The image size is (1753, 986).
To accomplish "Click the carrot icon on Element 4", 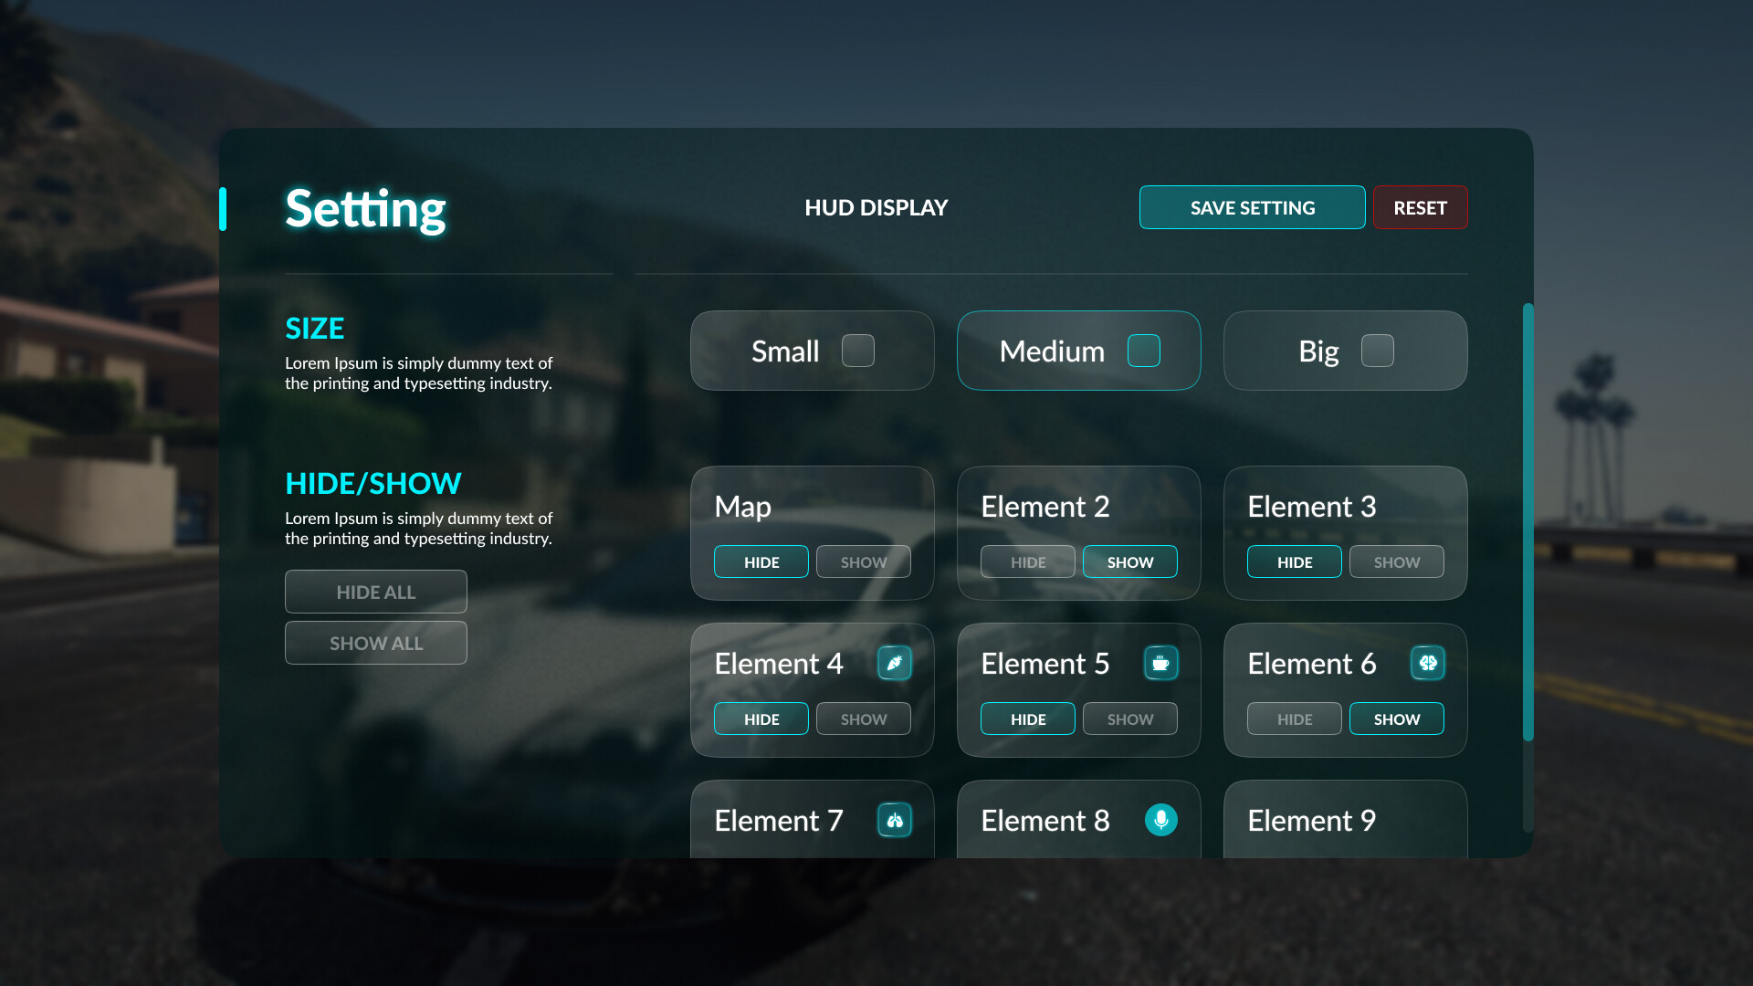I will tap(895, 663).
